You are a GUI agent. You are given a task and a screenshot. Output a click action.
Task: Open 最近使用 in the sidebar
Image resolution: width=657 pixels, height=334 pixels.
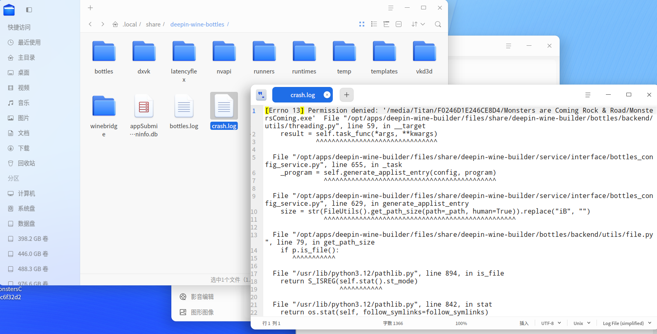click(29, 42)
